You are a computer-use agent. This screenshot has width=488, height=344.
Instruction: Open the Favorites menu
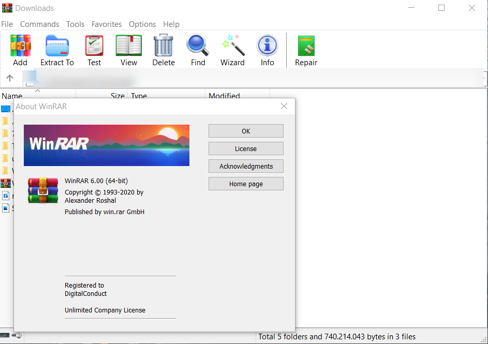pos(107,24)
